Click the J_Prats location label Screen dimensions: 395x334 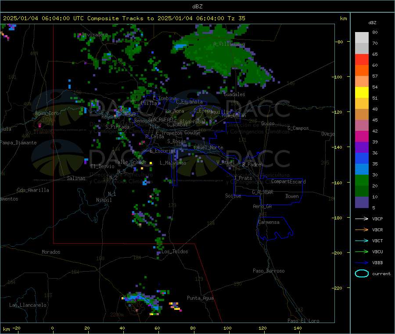pyautogui.click(x=243, y=178)
